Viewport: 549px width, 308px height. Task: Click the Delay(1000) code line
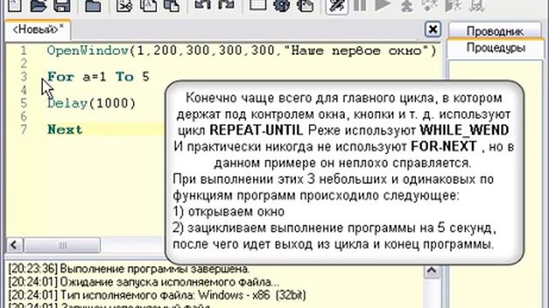click(x=92, y=104)
